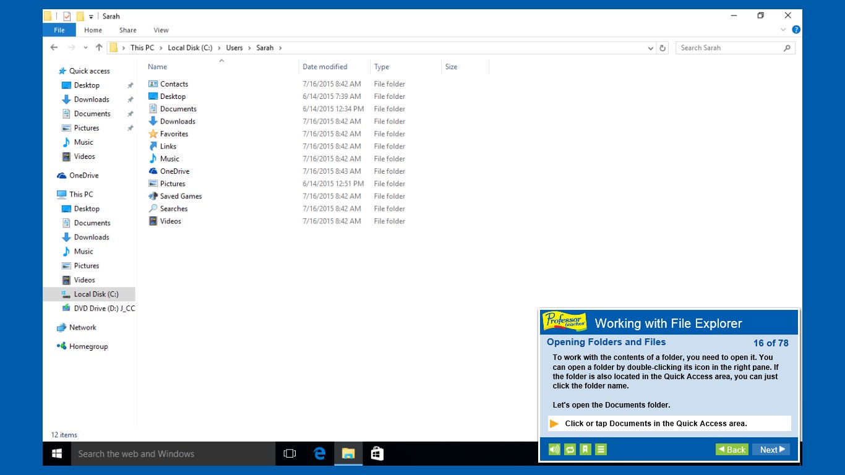Click Documents in the Quick access area
This screenshot has width=845, height=475.
(92, 114)
